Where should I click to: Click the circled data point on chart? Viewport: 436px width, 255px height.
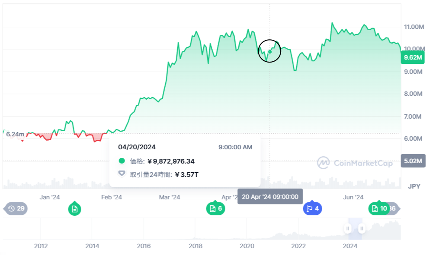[270, 51]
